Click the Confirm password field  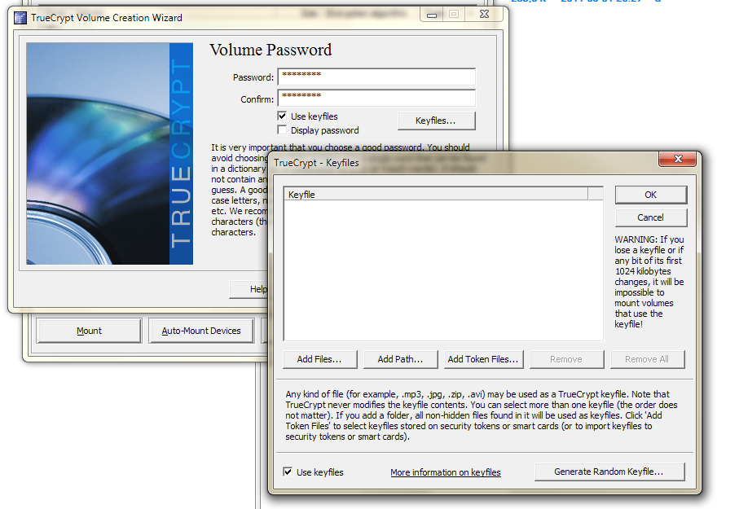[376, 99]
